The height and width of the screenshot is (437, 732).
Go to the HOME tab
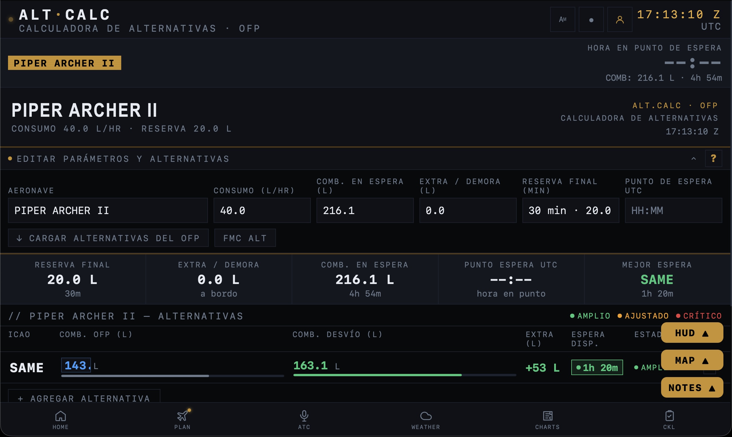pyautogui.click(x=60, y=420)
